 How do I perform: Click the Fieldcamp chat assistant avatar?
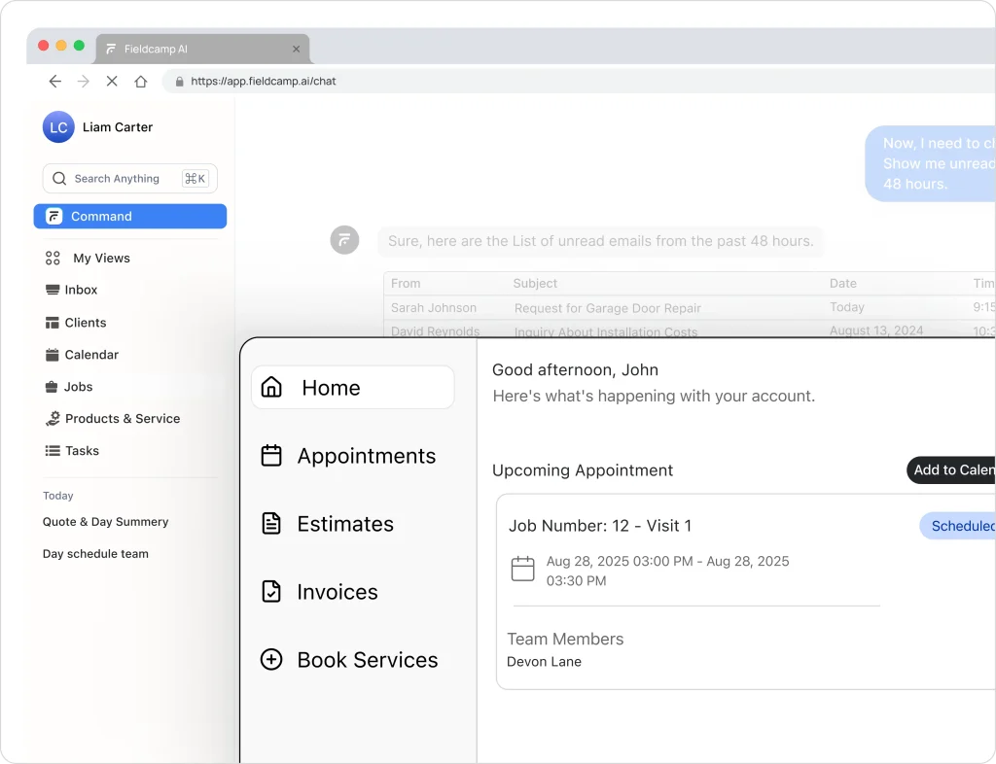344,240
